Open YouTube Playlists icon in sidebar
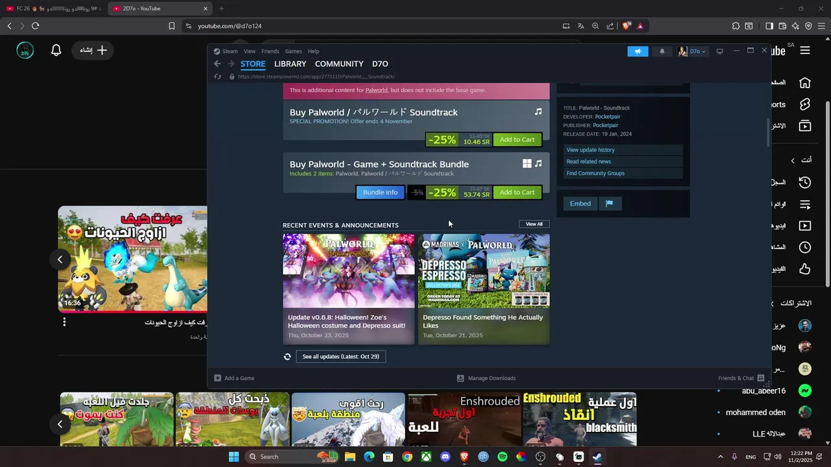 pos(805,204)
